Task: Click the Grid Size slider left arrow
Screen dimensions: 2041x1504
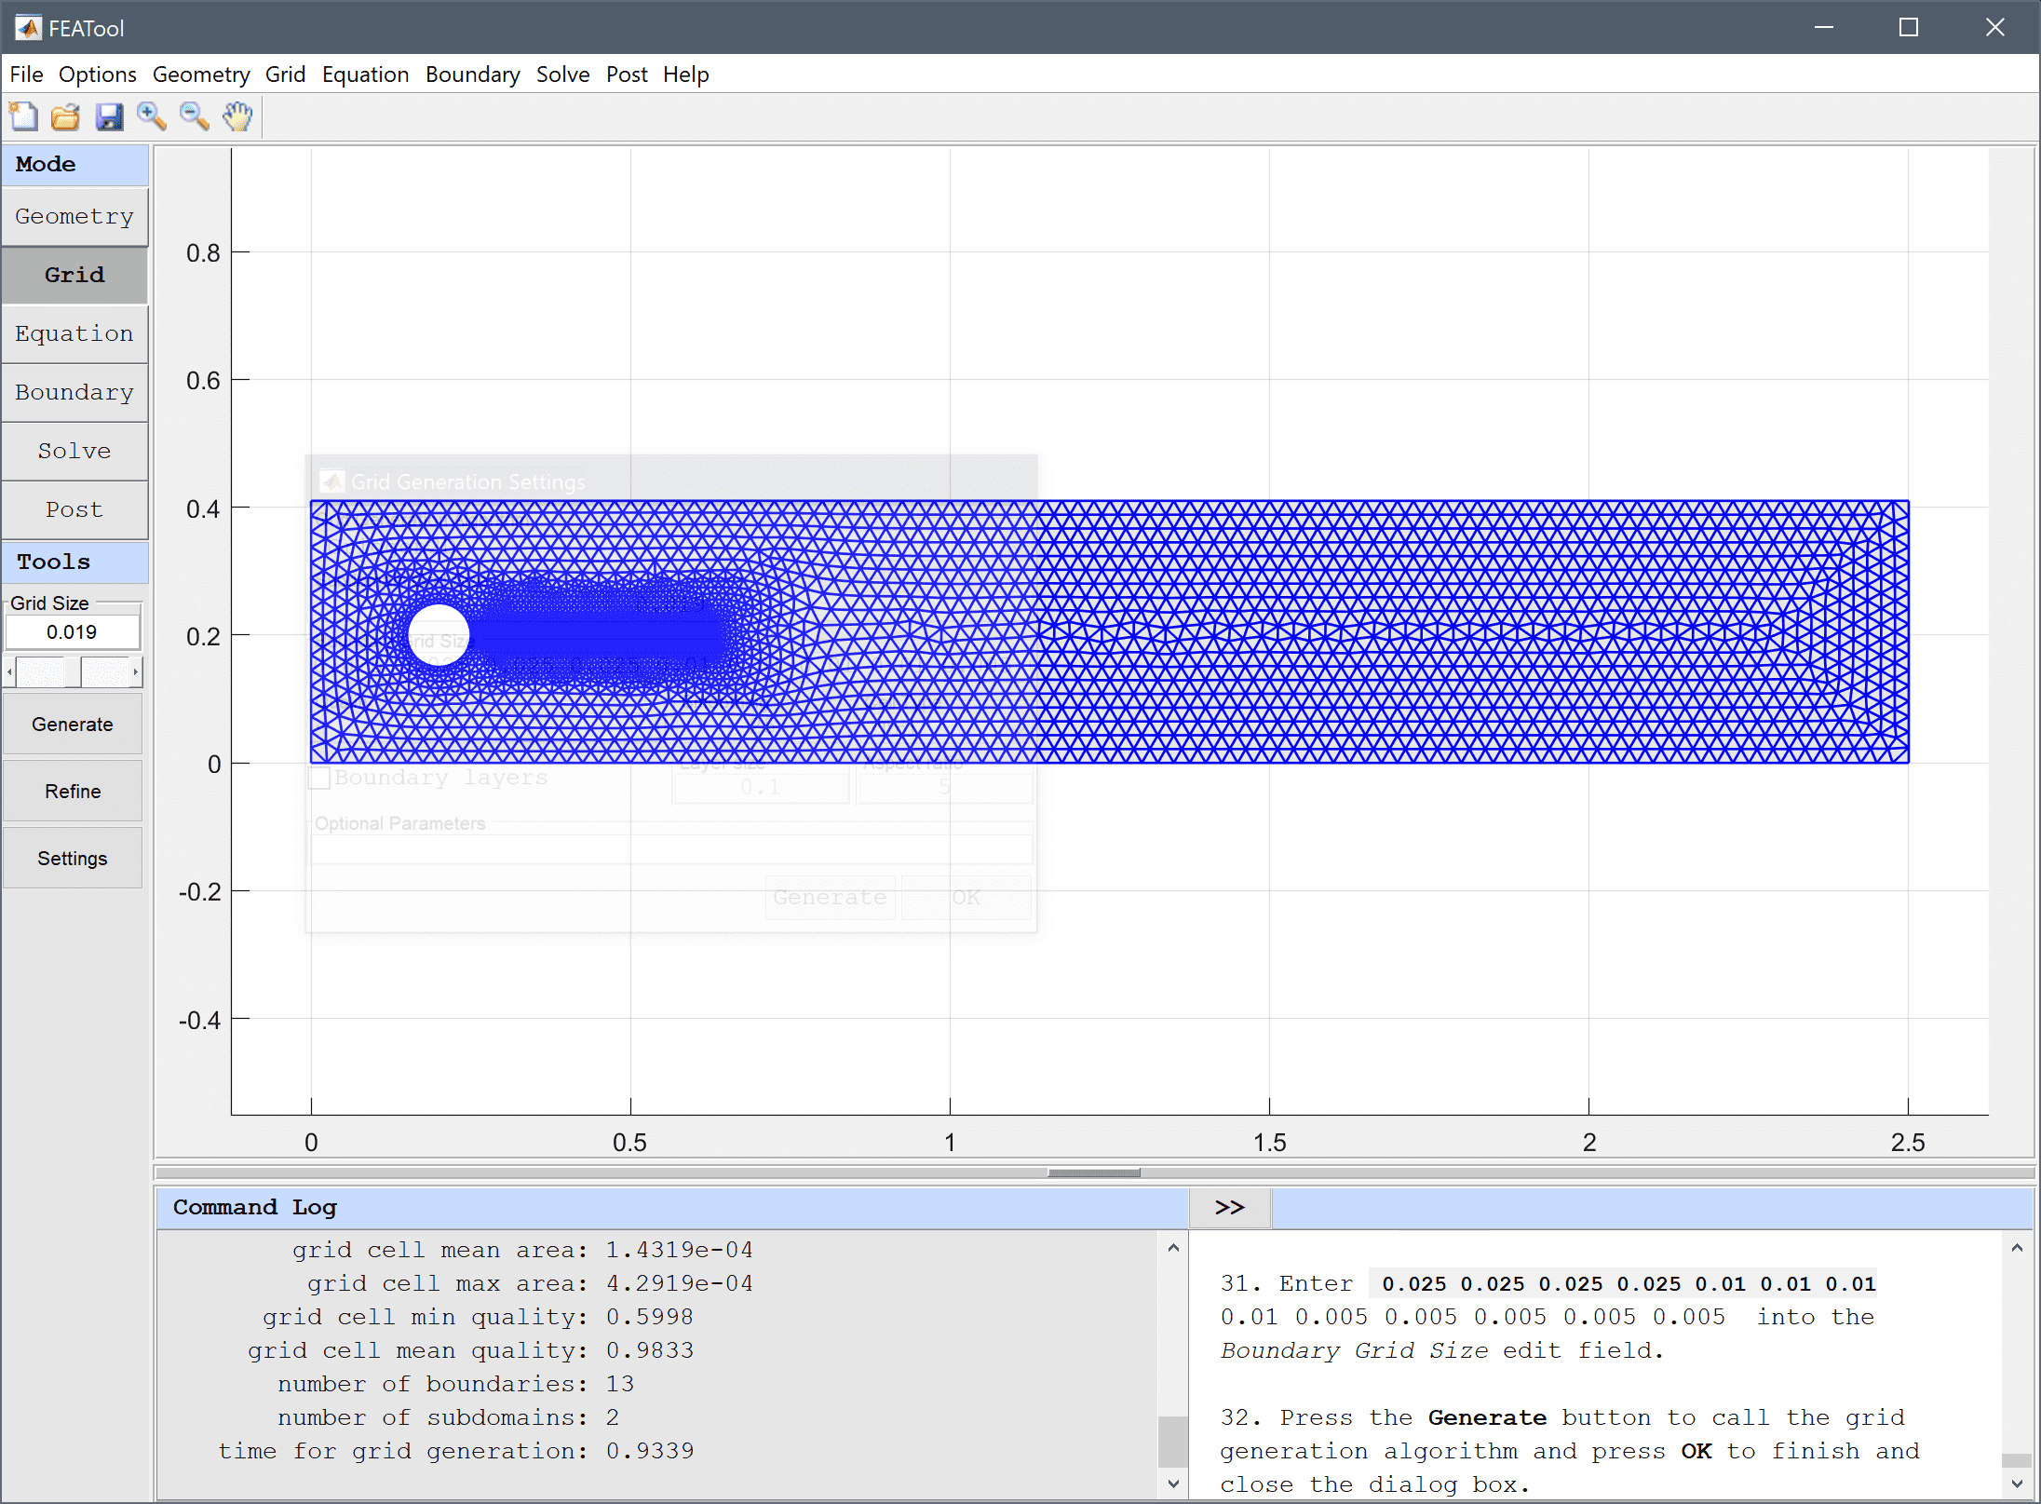Action: [9, 671]
